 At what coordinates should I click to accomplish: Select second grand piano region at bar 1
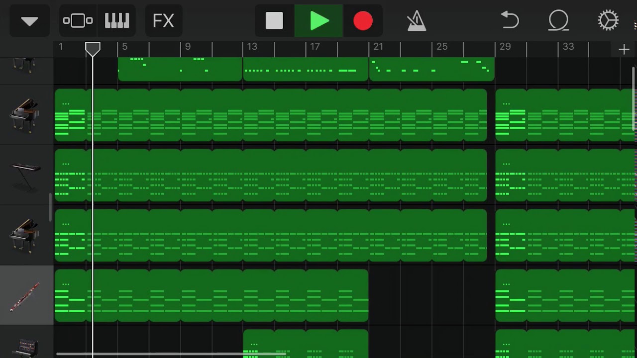pyautogui.click(x=271, y=236)
